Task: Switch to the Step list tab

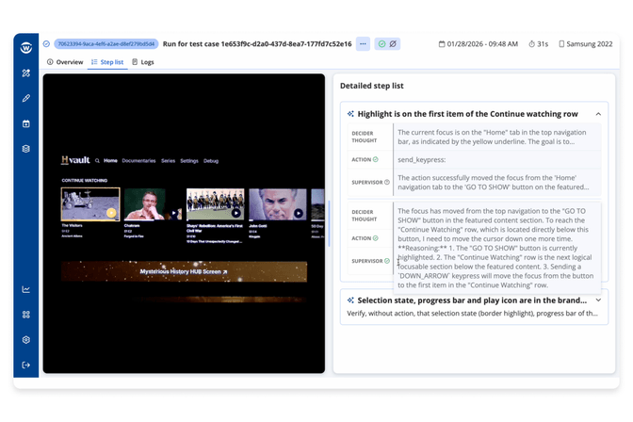Action: coord(107,62)
